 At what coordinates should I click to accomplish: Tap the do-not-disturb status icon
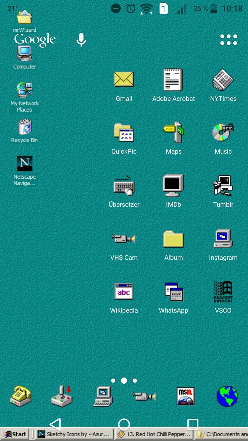pyautogui.click(x=116, y=8)
